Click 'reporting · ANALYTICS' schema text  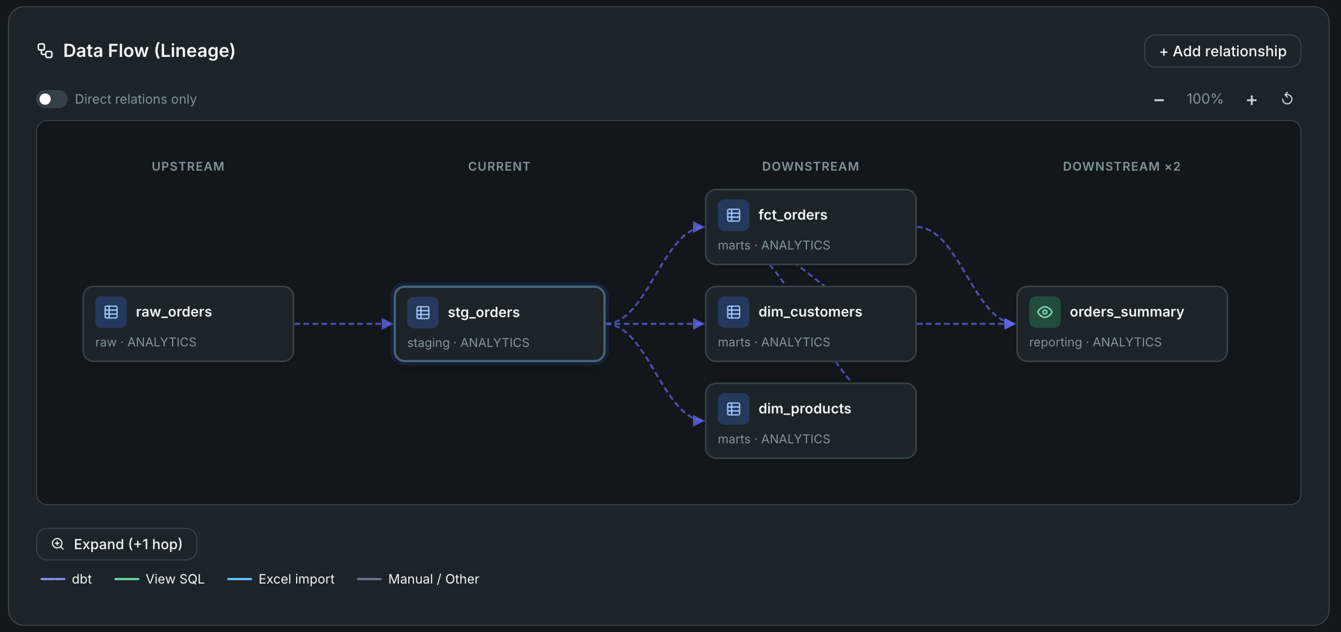tap(1096, 342)
